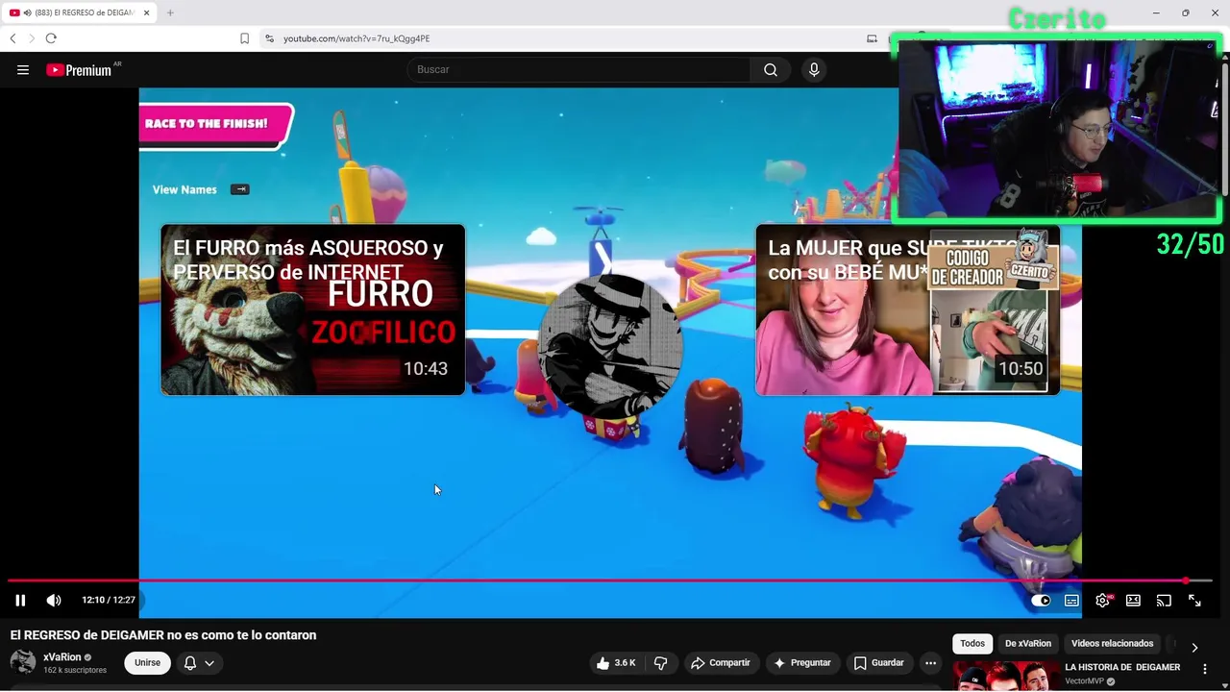Dislike the video thumbs down
The width and height of the screenshot is (1230, 692).
(x=661, y=662)
